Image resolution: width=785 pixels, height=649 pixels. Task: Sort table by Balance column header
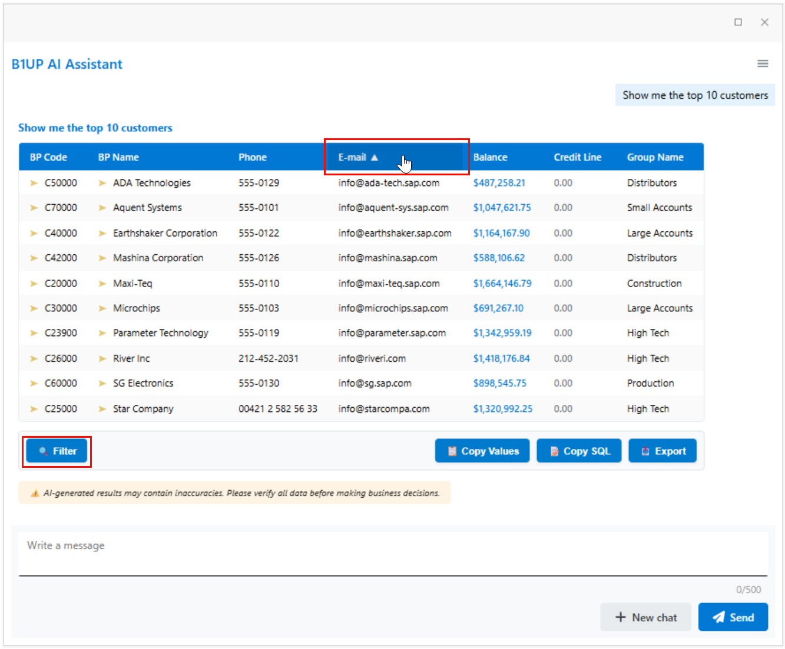coord(490,158)
